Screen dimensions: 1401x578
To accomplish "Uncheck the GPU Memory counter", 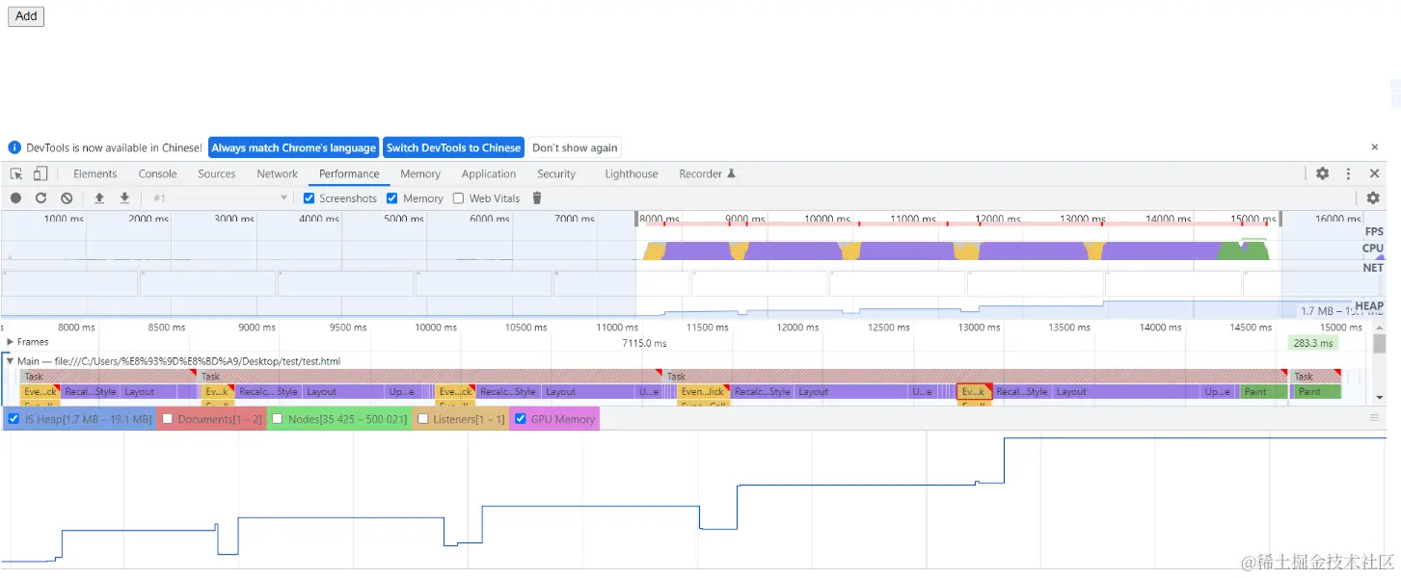I will click(521, 419).
